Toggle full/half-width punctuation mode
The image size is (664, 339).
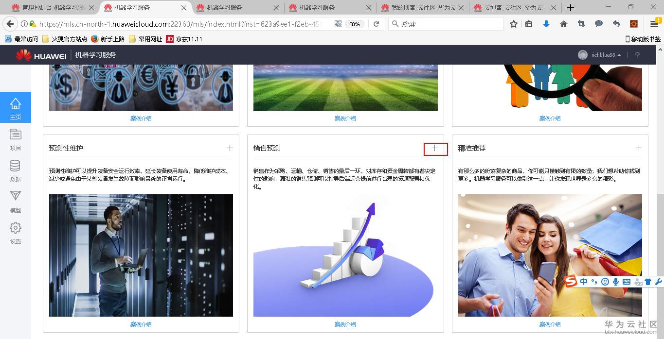pyautogui.click(x=594, y=282)
